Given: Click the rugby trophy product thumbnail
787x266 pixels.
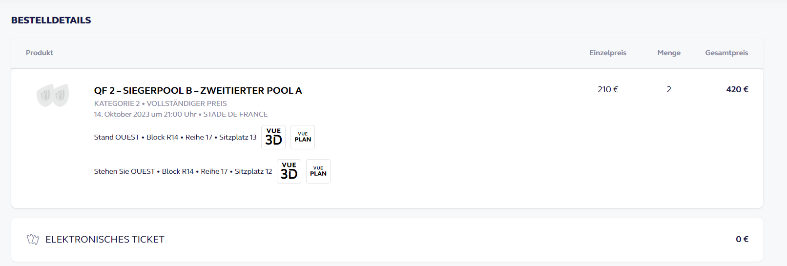Looking at the screenshot, I should (x=53, y=95).
